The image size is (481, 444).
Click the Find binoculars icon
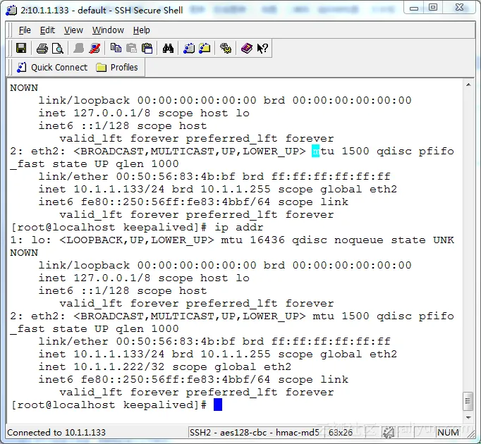click(x=168, y=48)
